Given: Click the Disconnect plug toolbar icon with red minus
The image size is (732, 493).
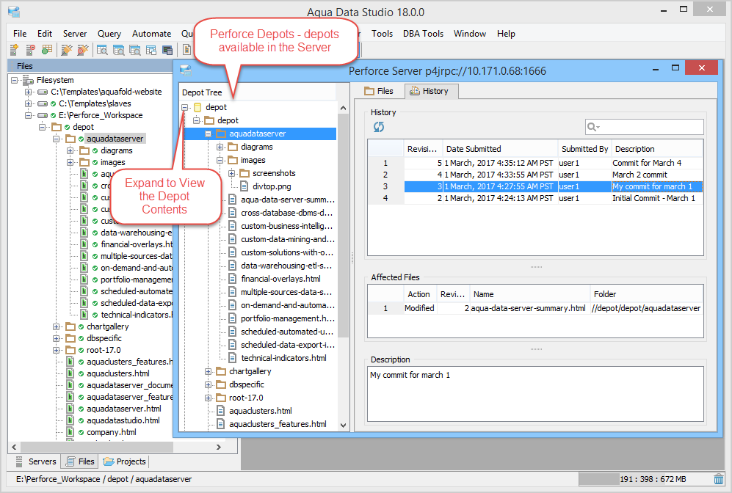Looking at the screenshot, I should tap(83, 49).
